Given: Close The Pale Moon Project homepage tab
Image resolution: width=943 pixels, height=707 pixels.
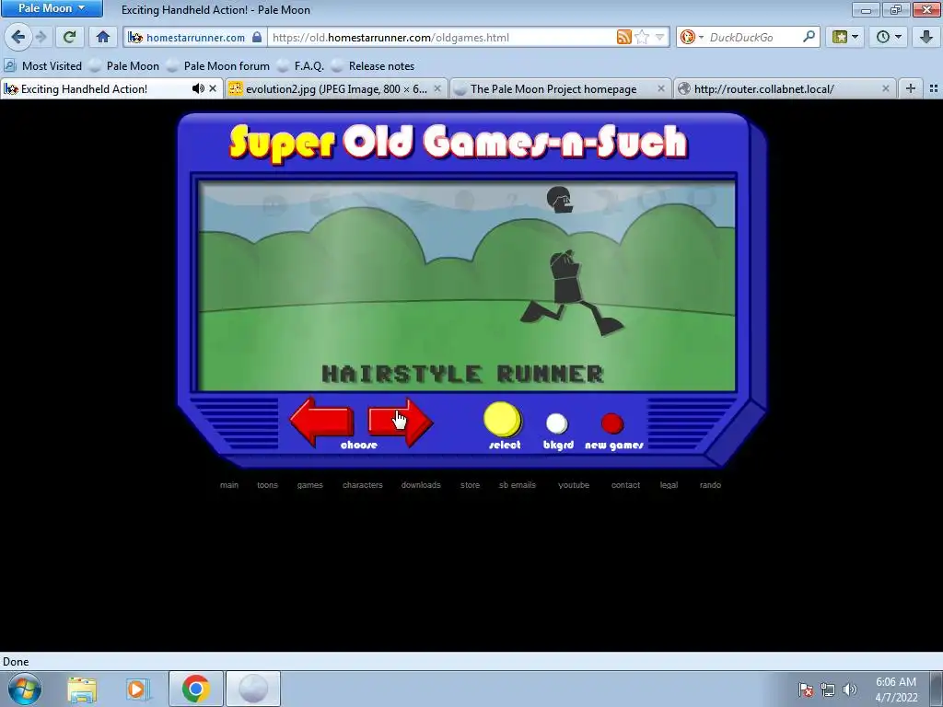Looking at the screenshot, I should pyautogui.click(x=661, y=89).
